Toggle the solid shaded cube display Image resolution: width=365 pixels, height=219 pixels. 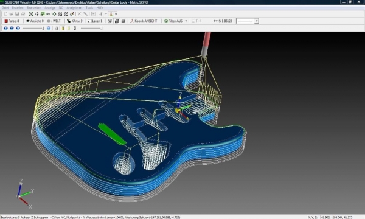(123, 21)
